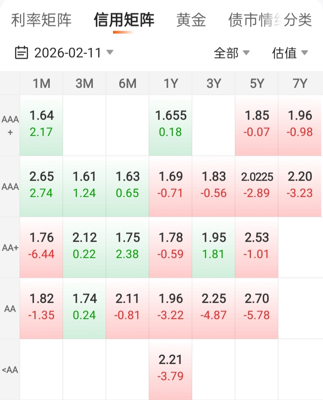
Task: Select the AAA+ 7Y cell showing 1.96
Action: pos(300,124)
